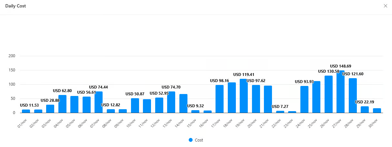392x147 pixels.
Task: Select the 04/nov cost bar
Action: (62, 104)
